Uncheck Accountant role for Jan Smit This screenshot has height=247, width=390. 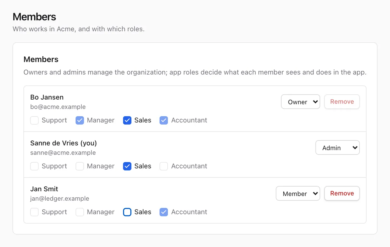(x=164, y=212)
